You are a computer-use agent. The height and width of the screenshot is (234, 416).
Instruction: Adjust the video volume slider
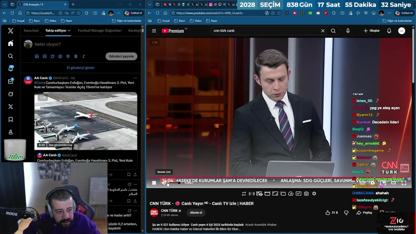174,183
